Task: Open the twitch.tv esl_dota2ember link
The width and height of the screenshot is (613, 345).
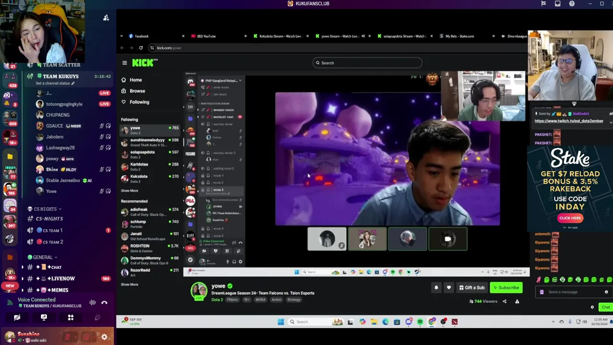Action: (569, 121)
